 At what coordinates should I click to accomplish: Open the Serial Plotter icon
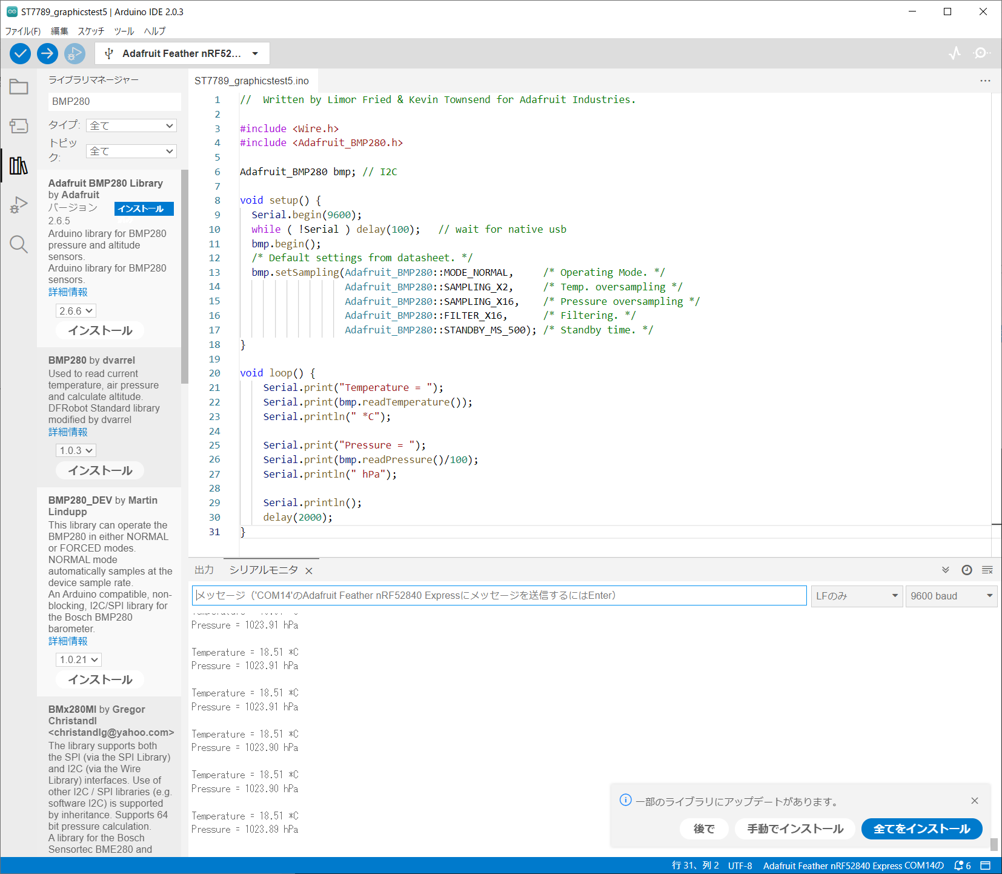point(955,53)
